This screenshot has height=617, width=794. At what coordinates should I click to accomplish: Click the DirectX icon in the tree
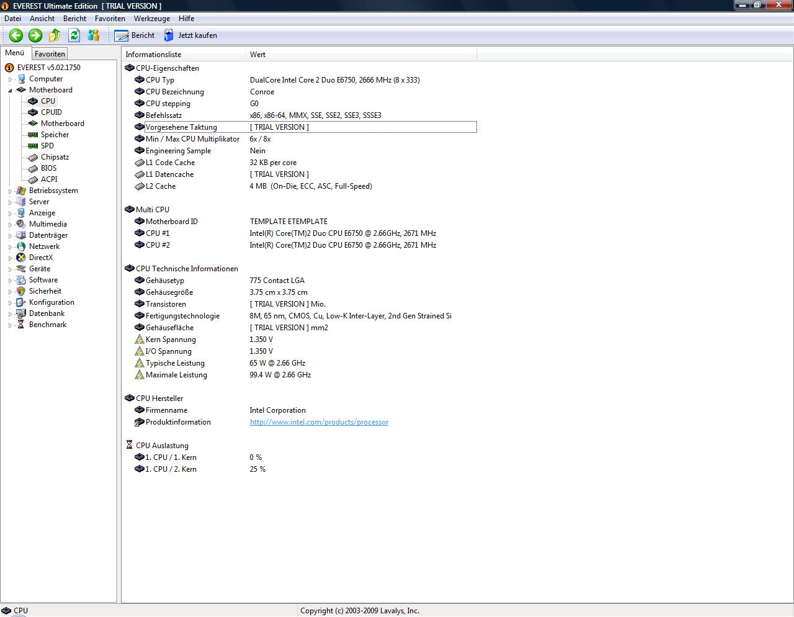[x=21, y=258]
